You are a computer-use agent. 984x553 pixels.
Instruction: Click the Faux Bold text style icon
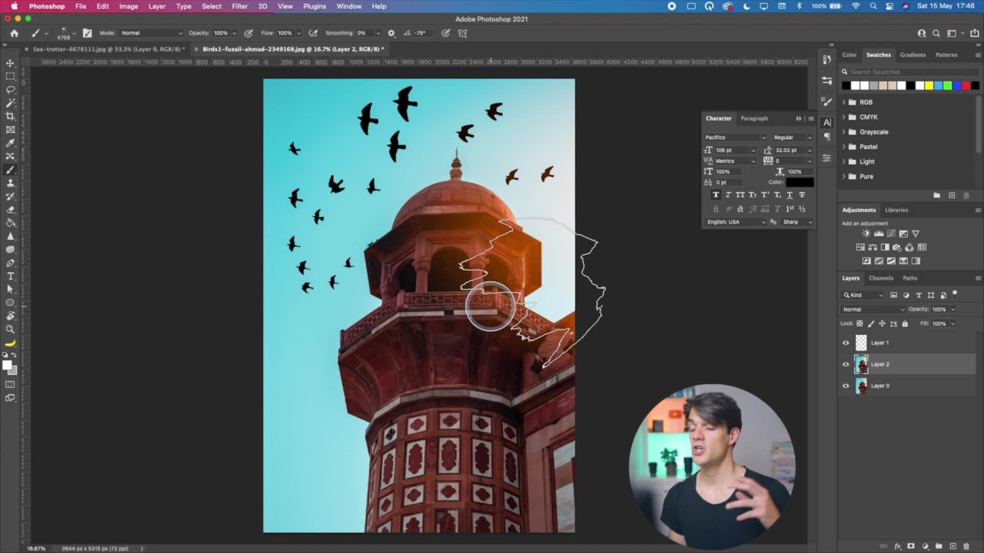pos(716,195)
